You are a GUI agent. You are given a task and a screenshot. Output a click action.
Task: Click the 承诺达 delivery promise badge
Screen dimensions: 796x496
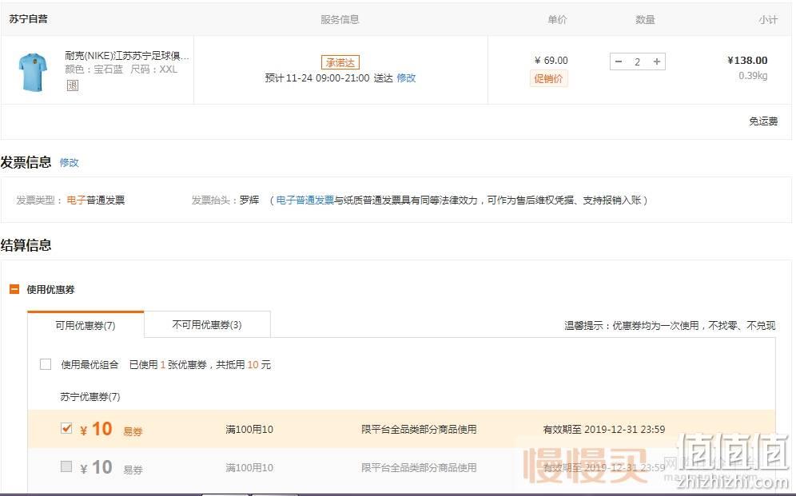340,62
